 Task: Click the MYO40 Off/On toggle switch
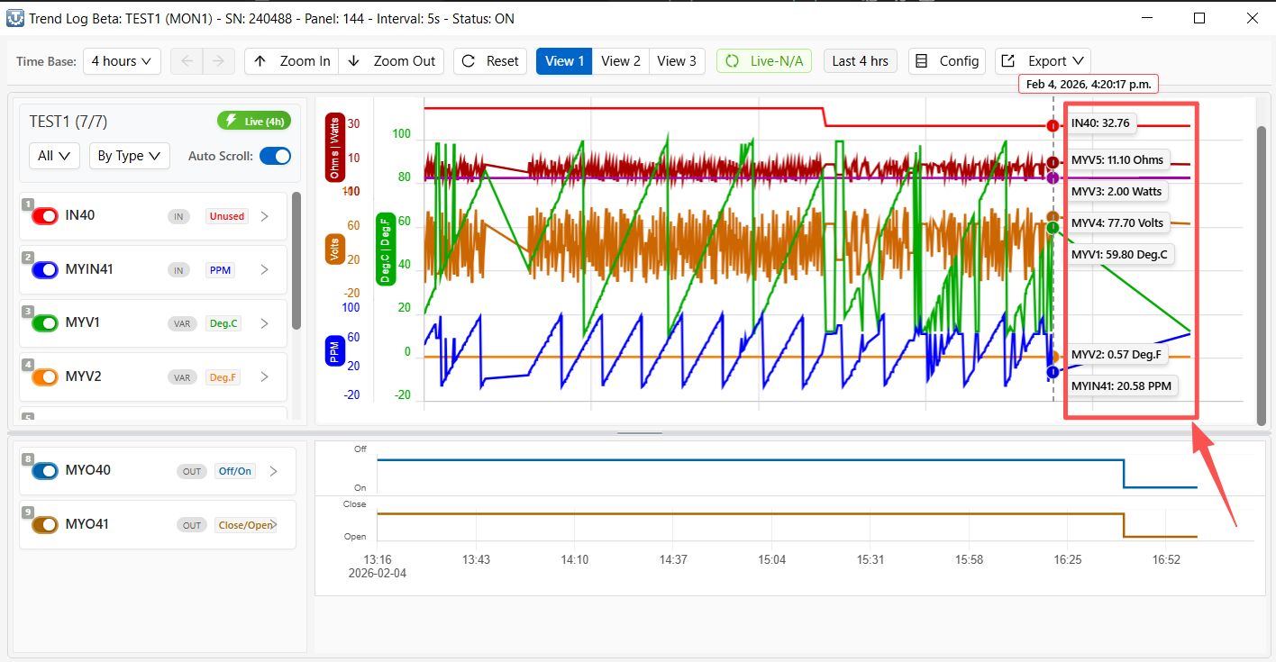coord(45,471)
